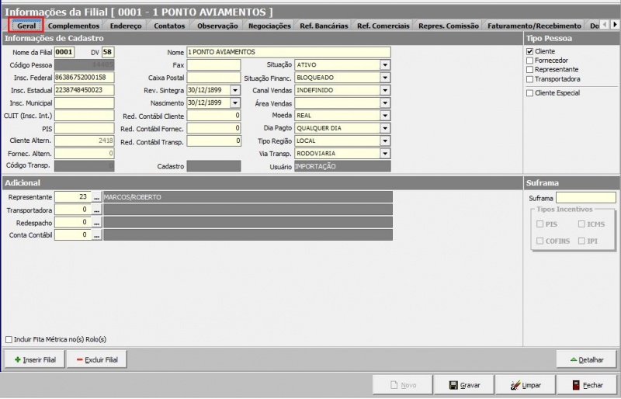Expand the Situação dropdown
Viewport: 621px width, 399px height.
385,64
